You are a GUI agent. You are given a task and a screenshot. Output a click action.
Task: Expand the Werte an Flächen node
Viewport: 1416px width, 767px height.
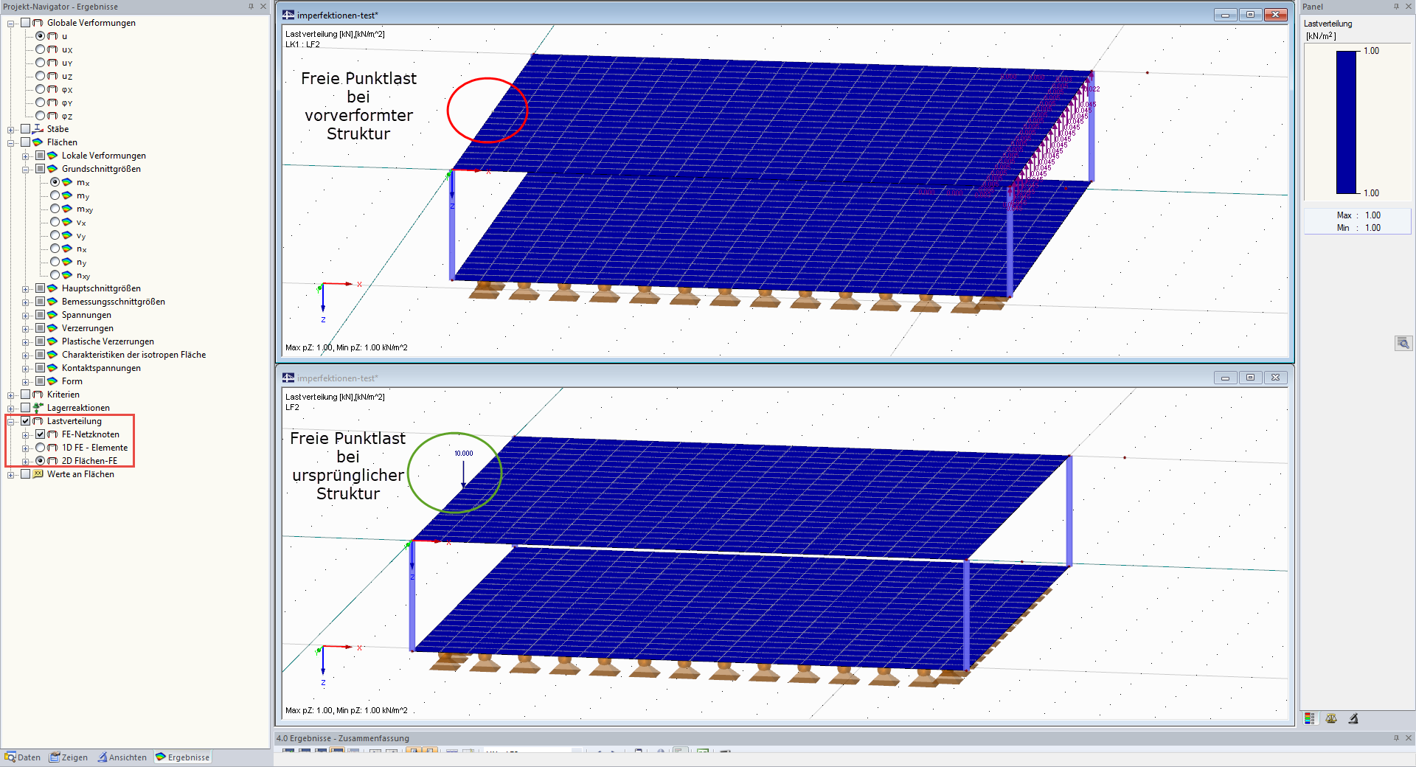click(10, 474)
